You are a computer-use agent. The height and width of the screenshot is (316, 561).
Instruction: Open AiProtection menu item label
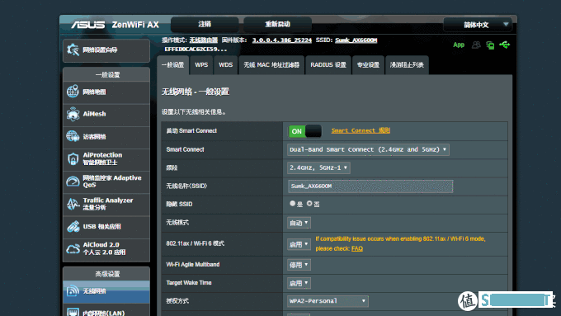tap(102, 158)
